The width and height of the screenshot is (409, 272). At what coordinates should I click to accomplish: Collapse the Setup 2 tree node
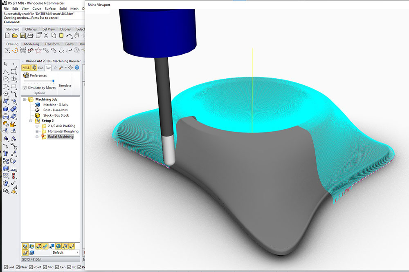coord(31,121)
